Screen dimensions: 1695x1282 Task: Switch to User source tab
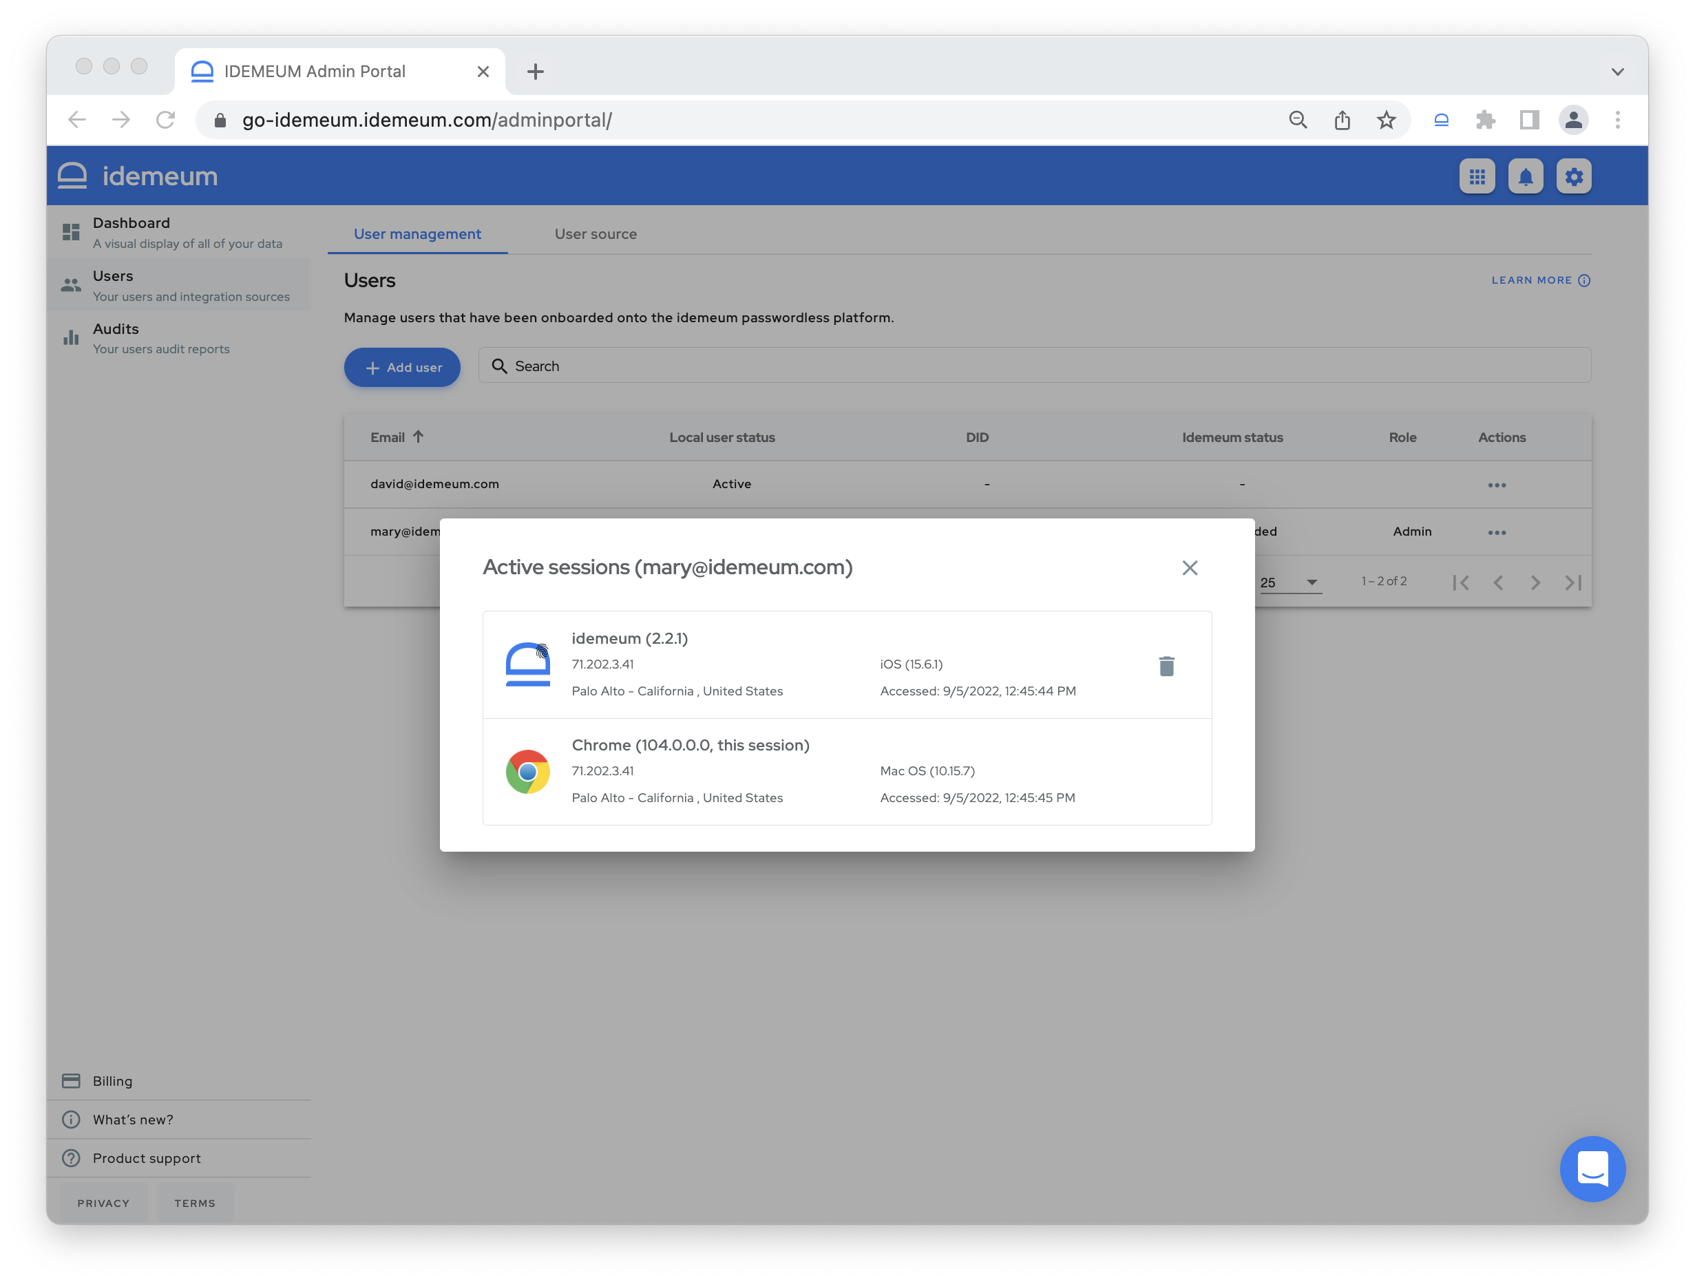596,233
